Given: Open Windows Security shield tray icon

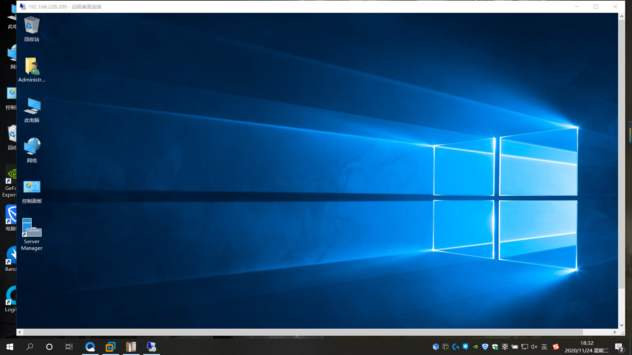Looking at the screenshot, I should (x=495, y=347).
